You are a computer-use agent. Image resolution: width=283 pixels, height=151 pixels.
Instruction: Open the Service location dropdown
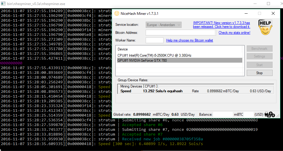click(163, 25)
